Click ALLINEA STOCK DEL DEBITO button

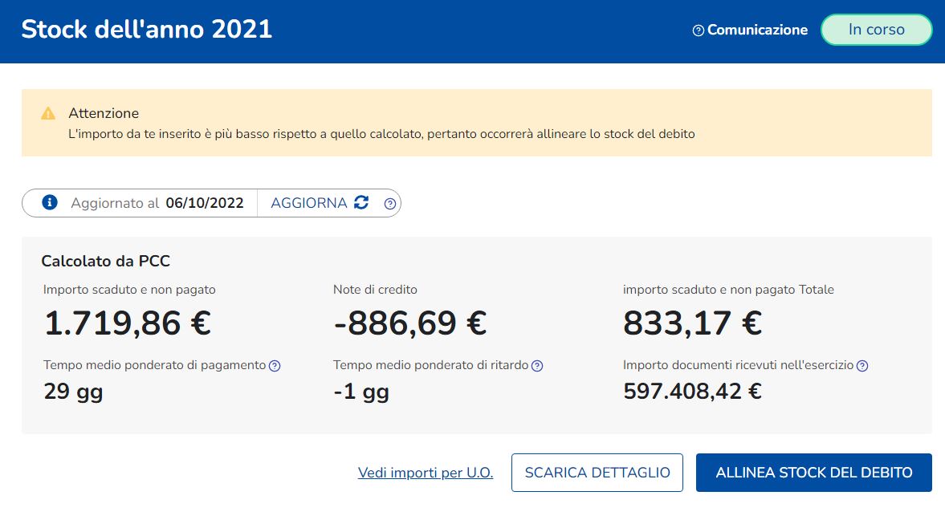(813, 473)
